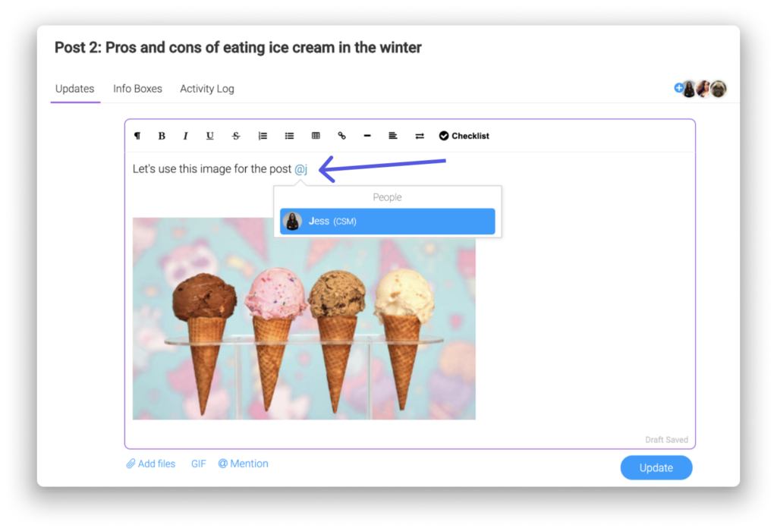Insert a table
This screenshot has width=777, height=528.
click(x=316, y=136)
